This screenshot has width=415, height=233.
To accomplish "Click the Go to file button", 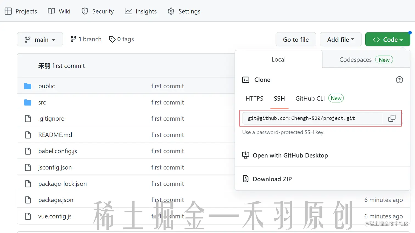I will click(x=296, y=39).
